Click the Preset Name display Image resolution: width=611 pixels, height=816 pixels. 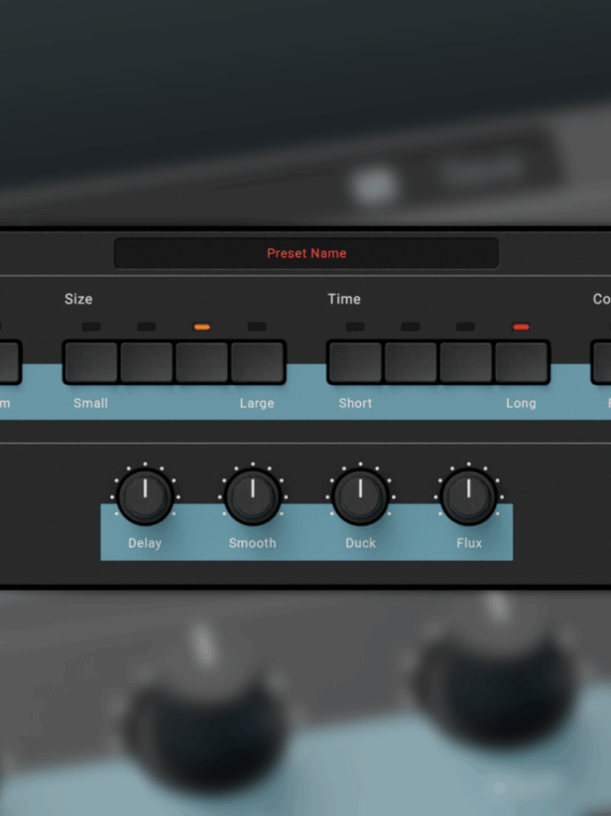(x=306, y=253)
